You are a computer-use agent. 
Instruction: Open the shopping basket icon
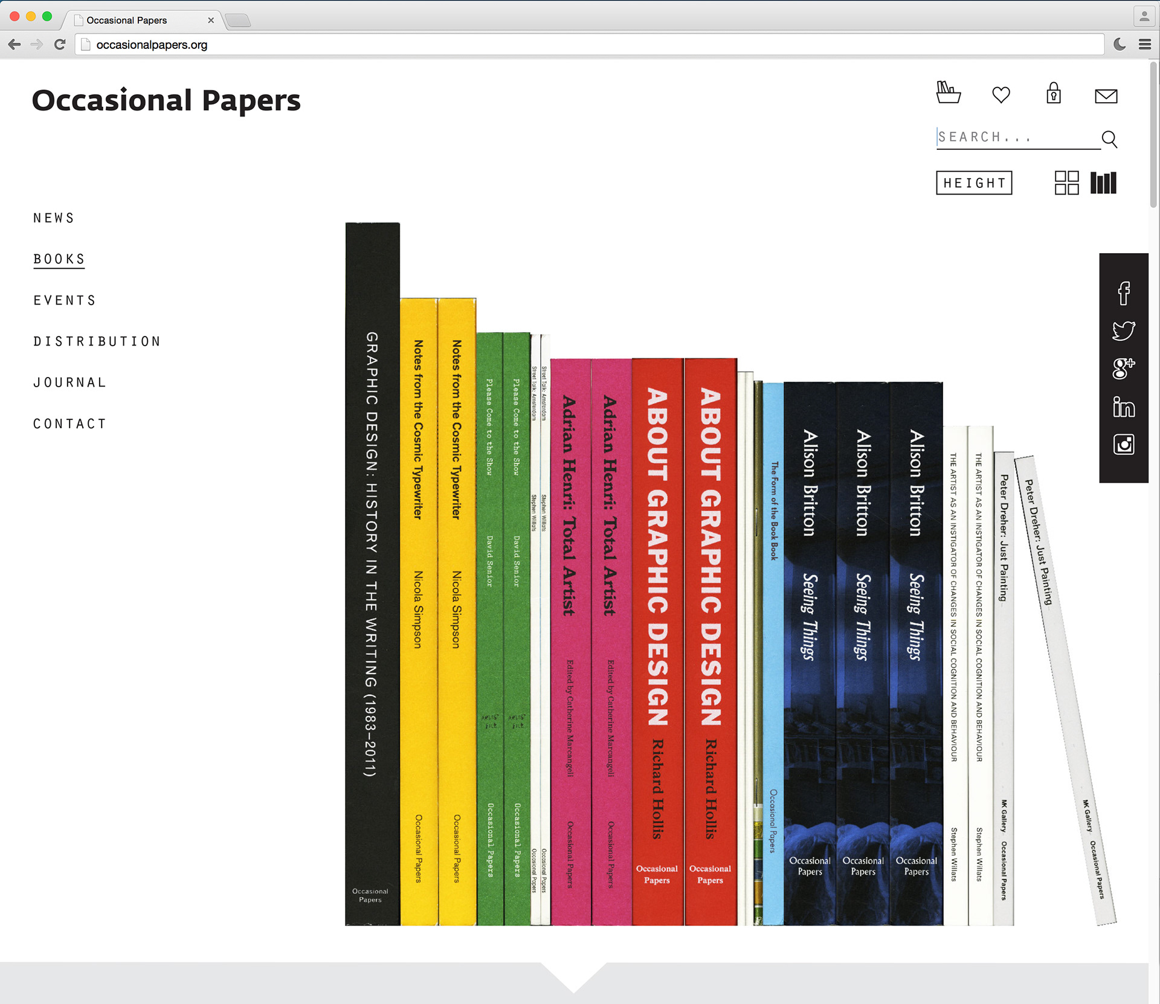point(948,94)
